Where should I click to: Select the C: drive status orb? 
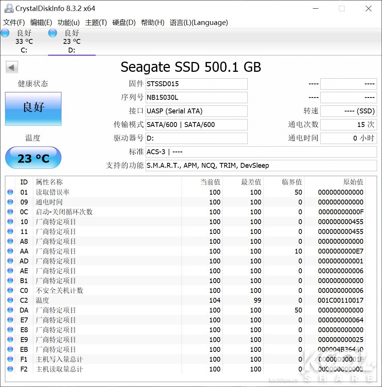pyautogui.click(x=5, y=33)
